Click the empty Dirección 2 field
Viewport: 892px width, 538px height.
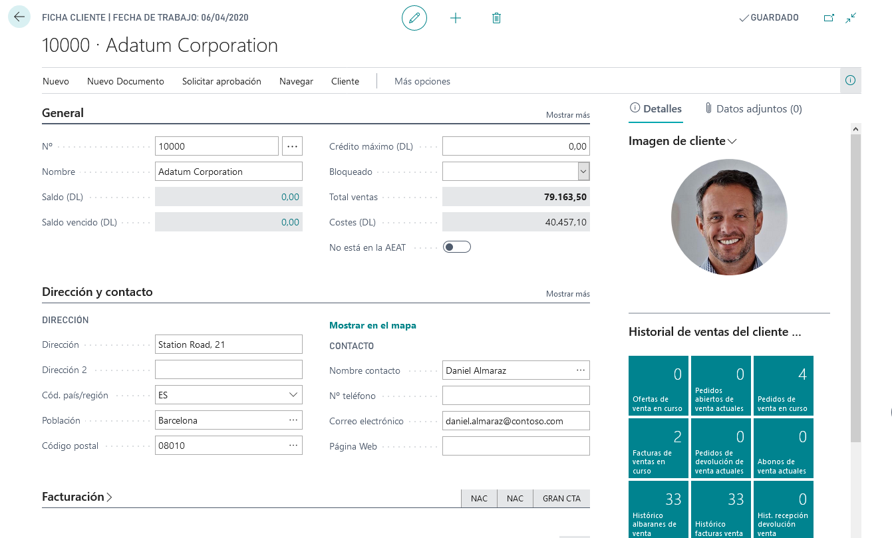pyautogui.click(x=229, y=370)
